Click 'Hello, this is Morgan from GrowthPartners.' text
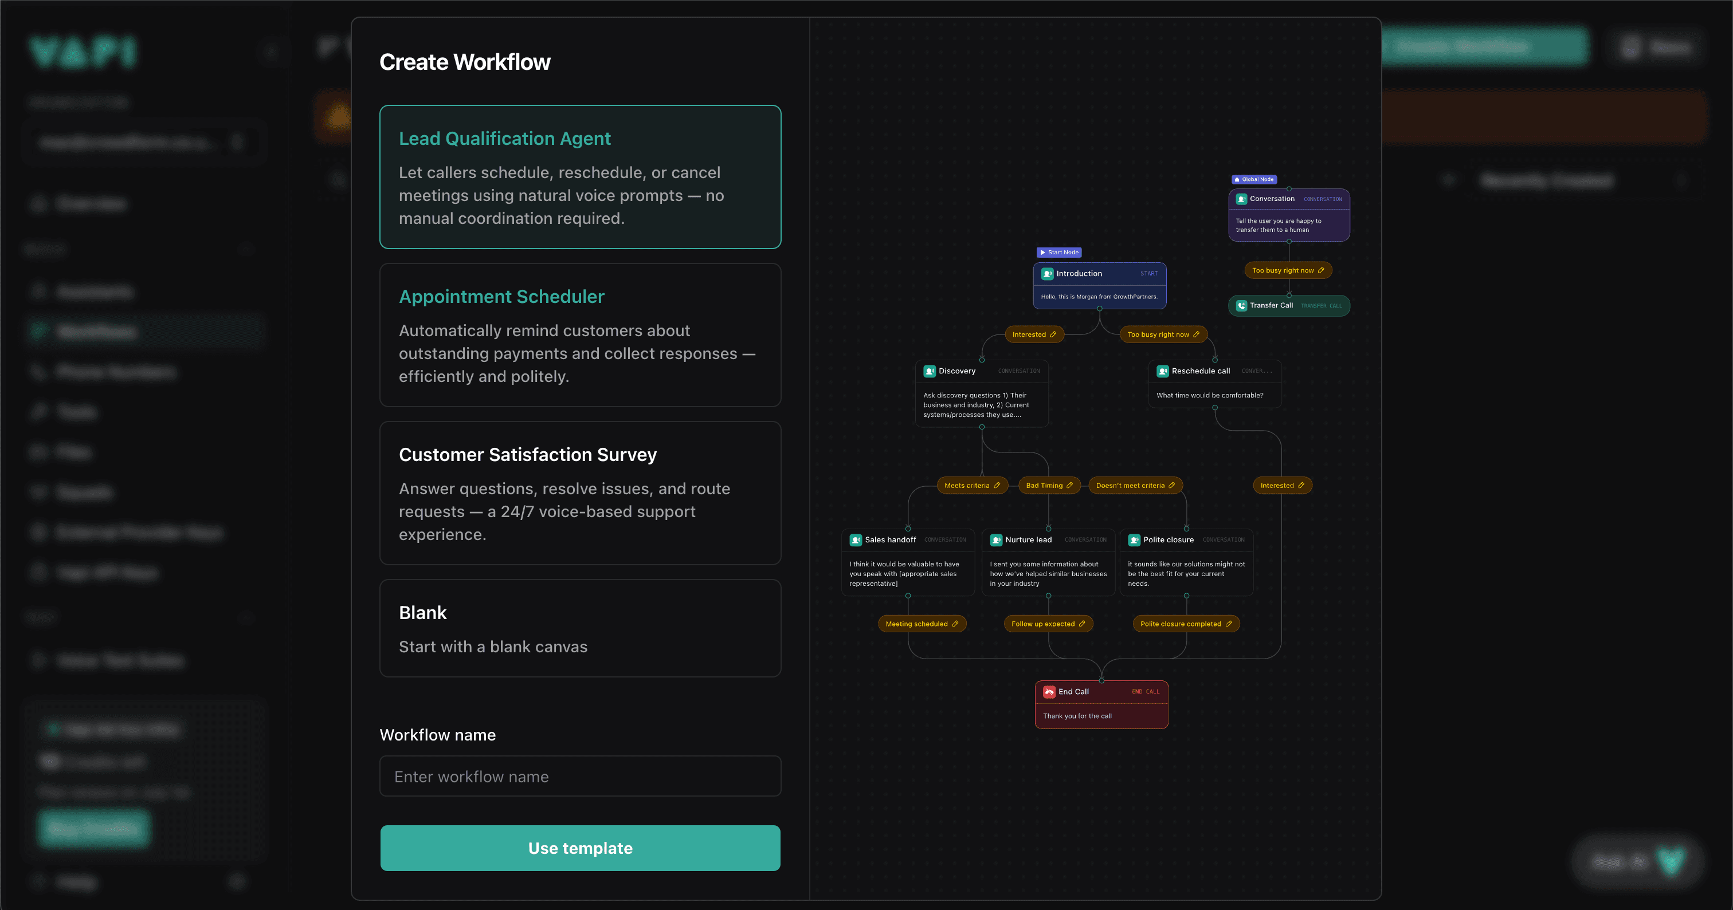This screenshot has height=910, width=1733. click(x=1099, y=297)
